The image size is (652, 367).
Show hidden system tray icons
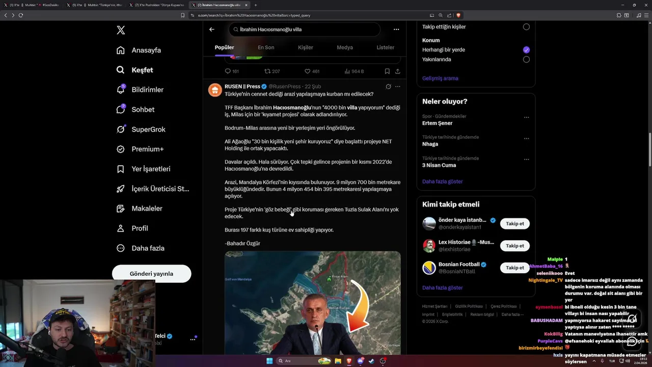594,361
